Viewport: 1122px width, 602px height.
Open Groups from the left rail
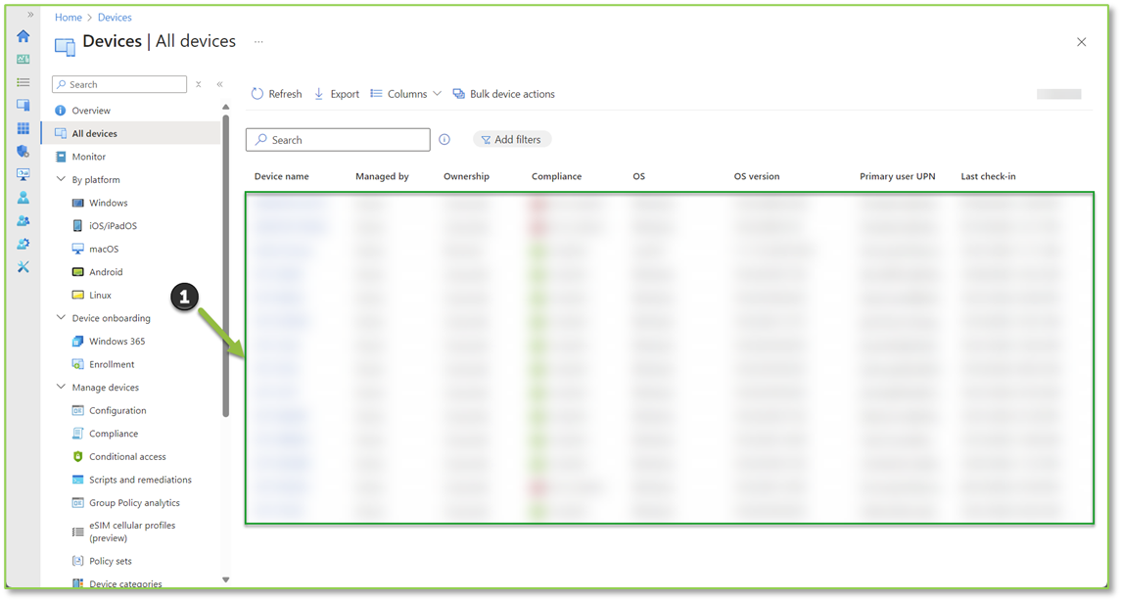point(23,221)
